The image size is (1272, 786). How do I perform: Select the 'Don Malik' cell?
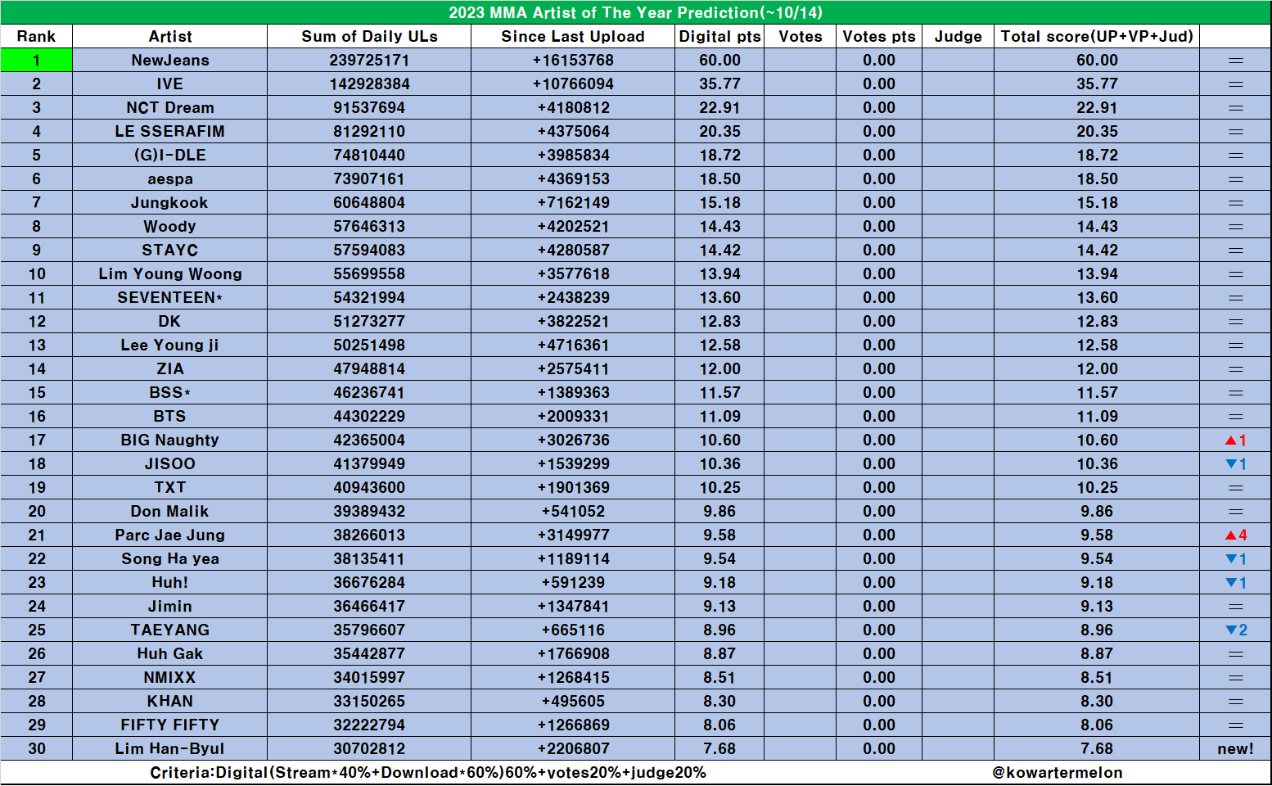[170, 512]
